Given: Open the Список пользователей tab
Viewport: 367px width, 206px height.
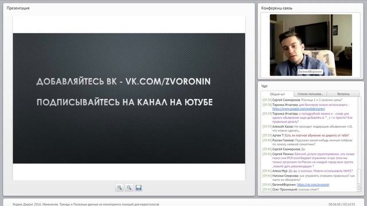Looking at the screenshot, I should (310, 94).
